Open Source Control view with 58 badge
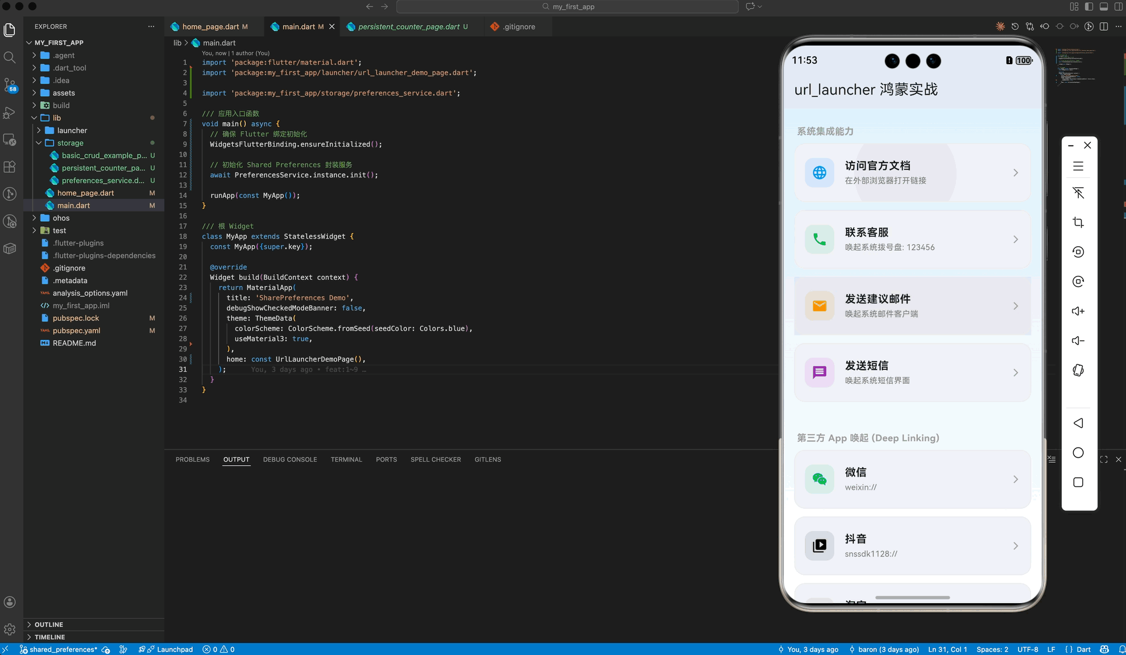1126x655 pixels. [x=10, y=85]
